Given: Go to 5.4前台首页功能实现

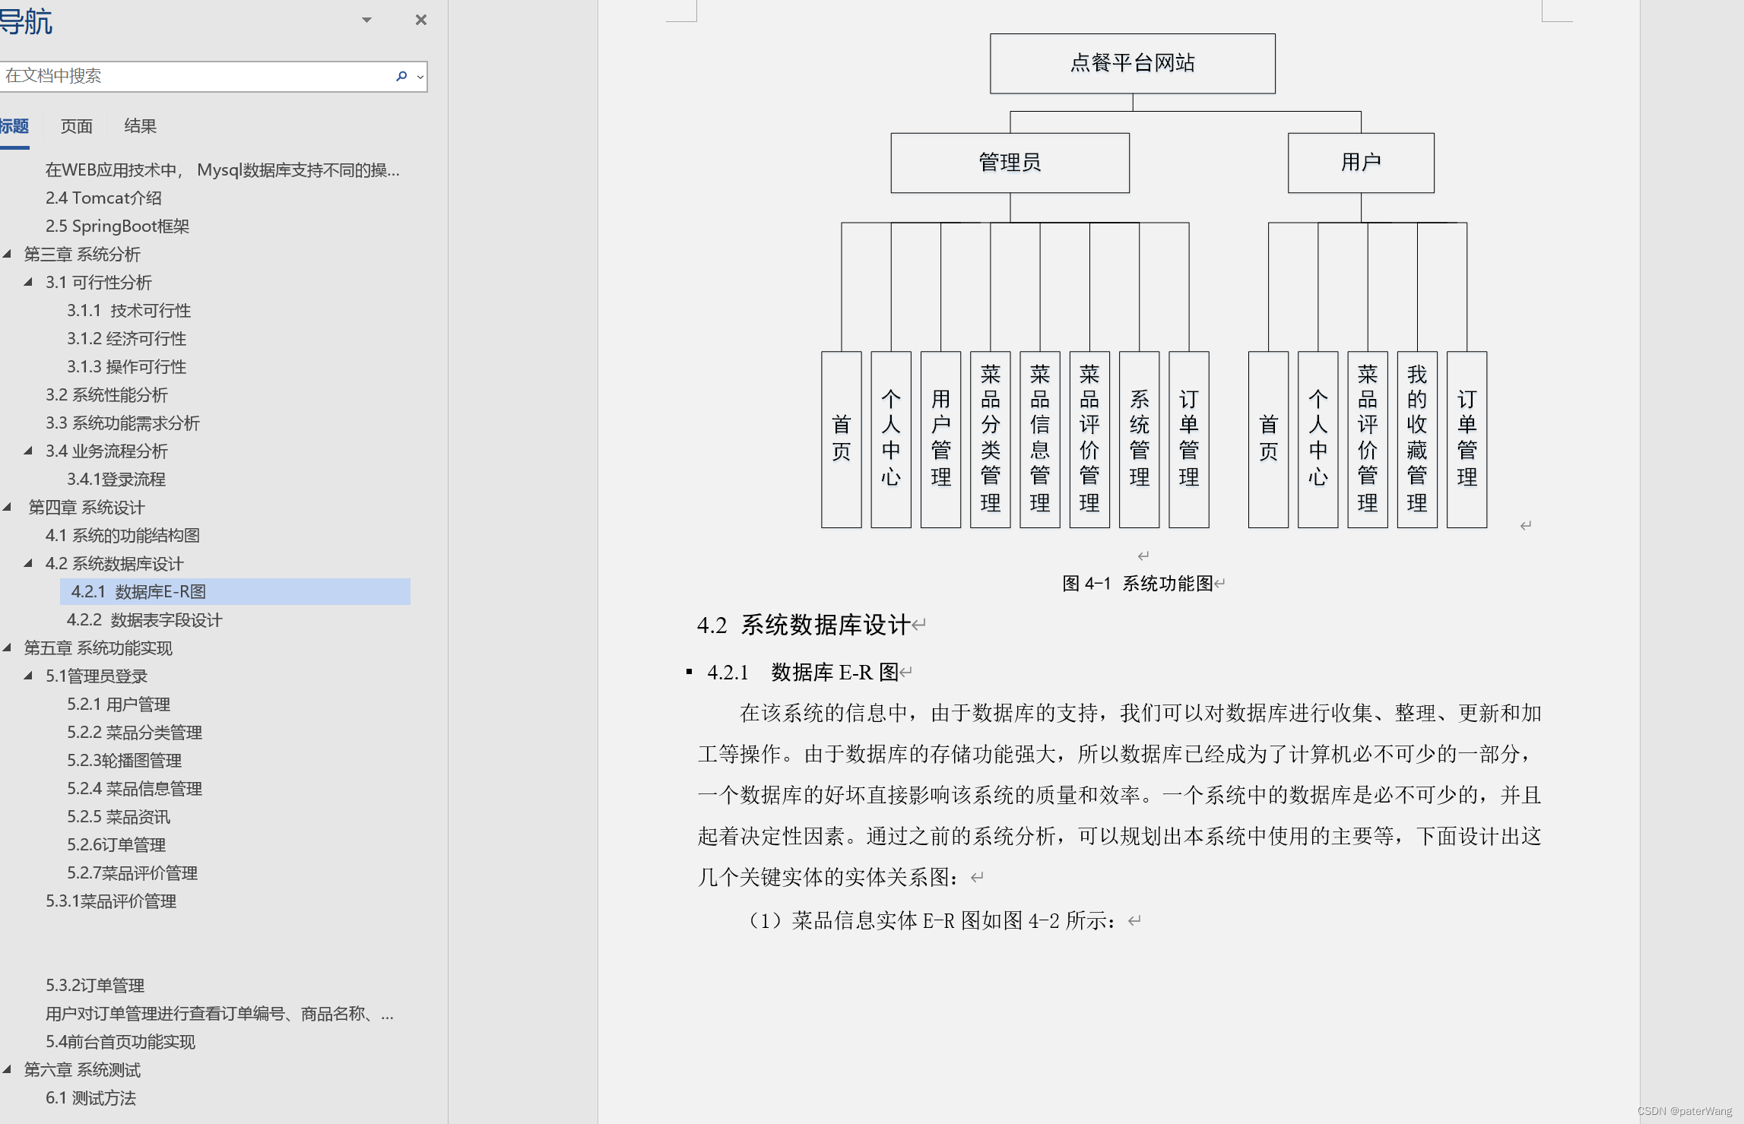Looking at the screenshot, I should (x=120, y=1041).
